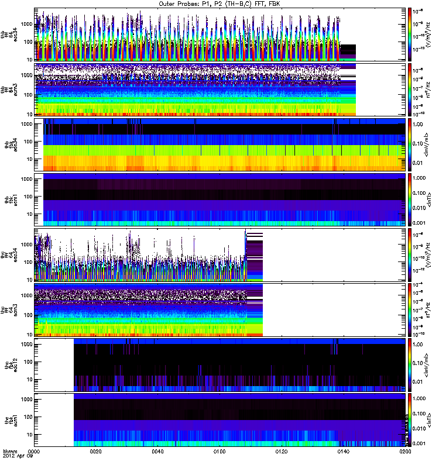Select the 0140 time tick label
The height and width of the screenshot is (468, 439).
coord(343,452)
